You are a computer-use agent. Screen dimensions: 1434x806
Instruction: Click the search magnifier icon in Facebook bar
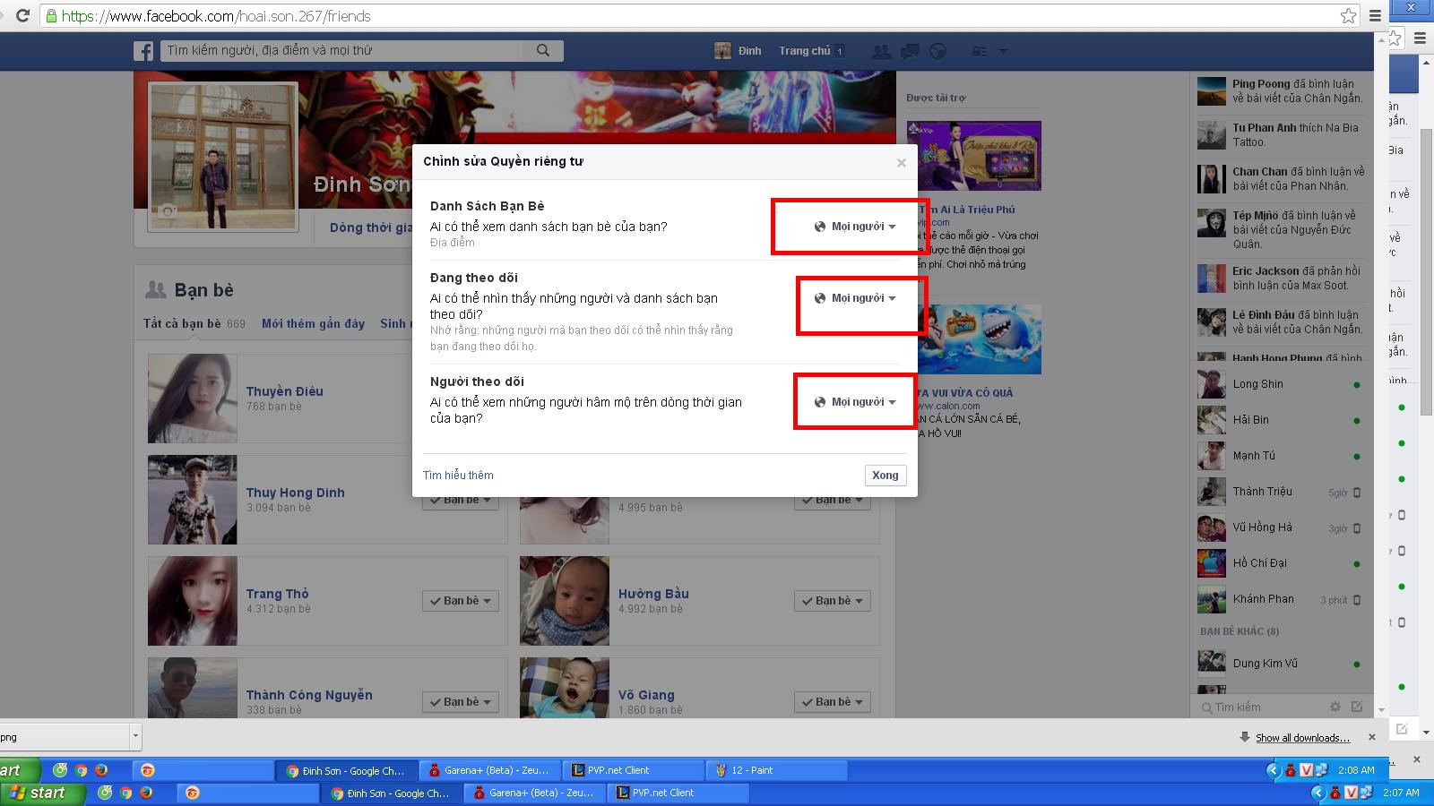[543, 51]
